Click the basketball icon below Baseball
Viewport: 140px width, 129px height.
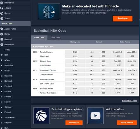coord(2,44)
